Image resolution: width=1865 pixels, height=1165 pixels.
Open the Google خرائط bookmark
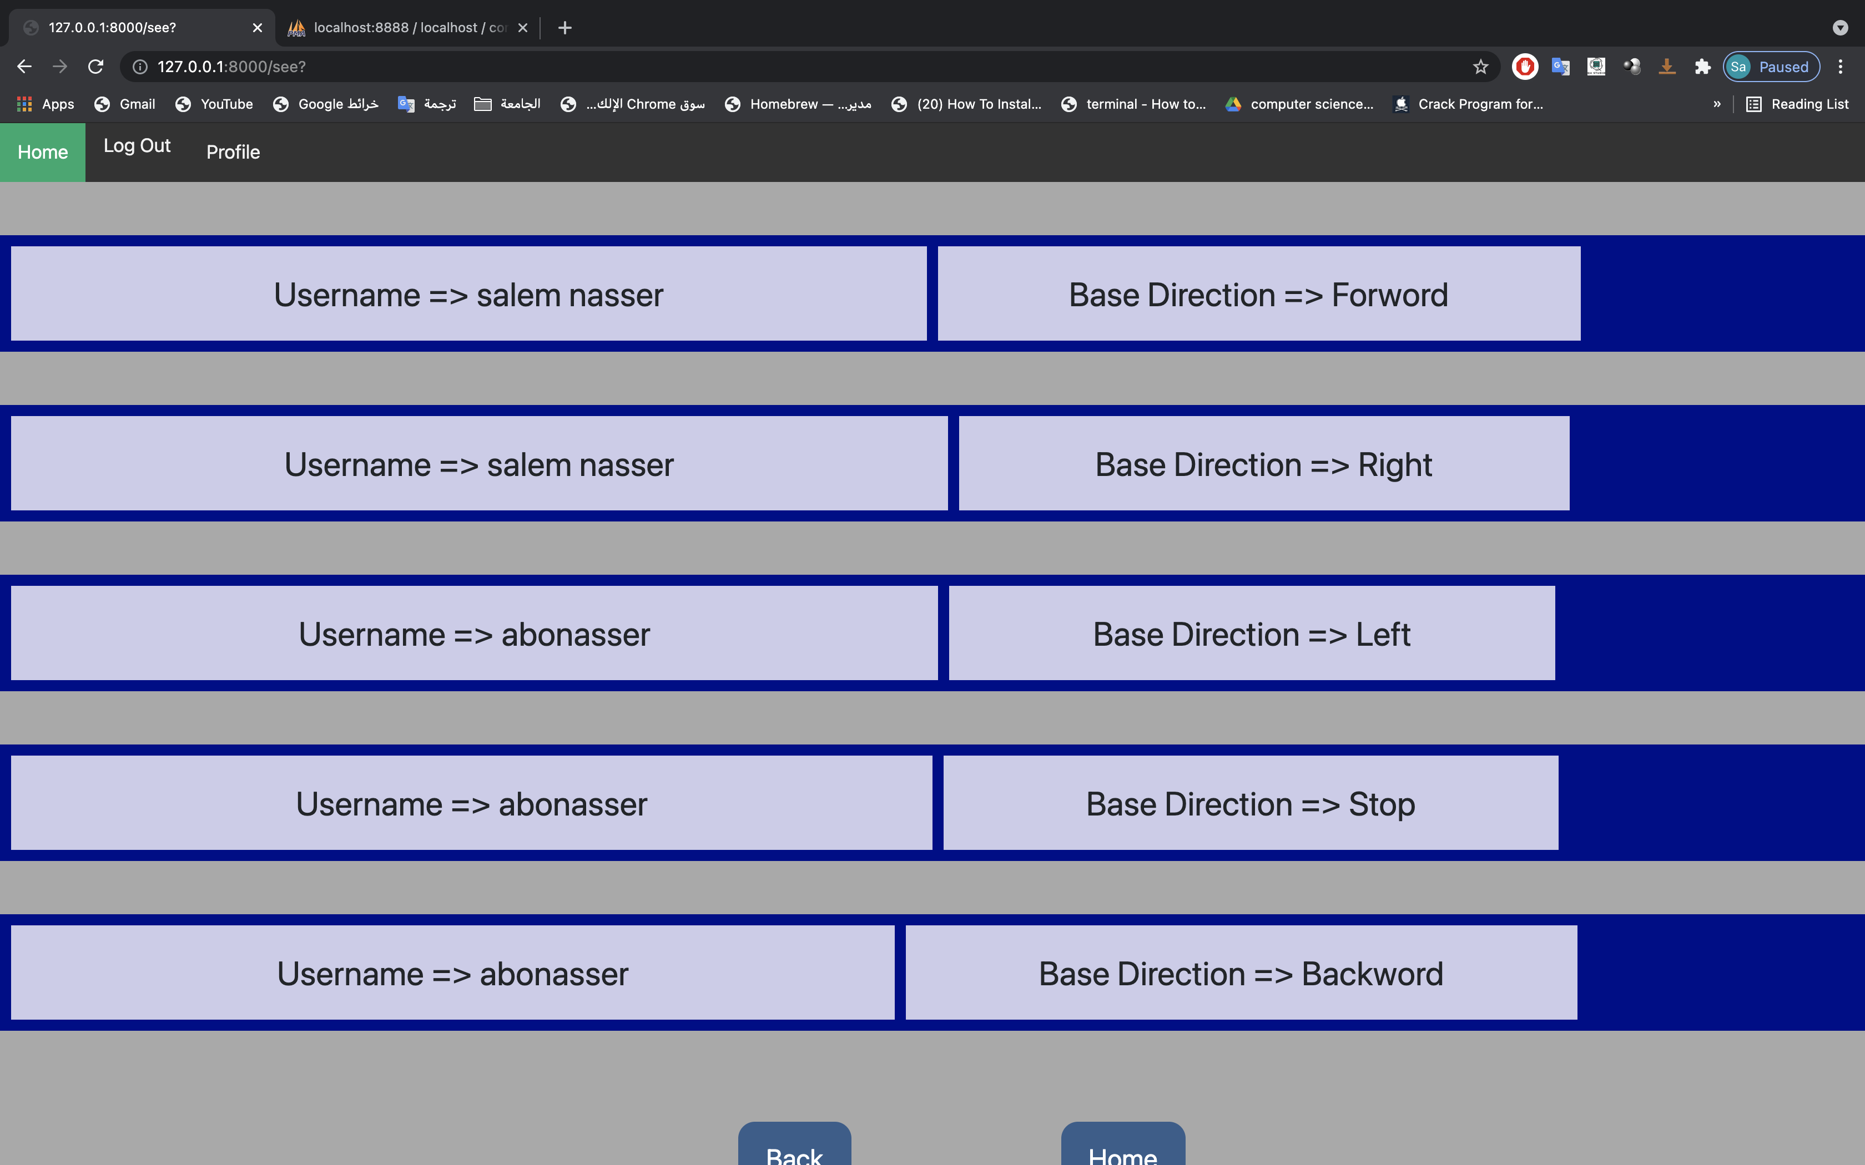(x=326, y=104)
